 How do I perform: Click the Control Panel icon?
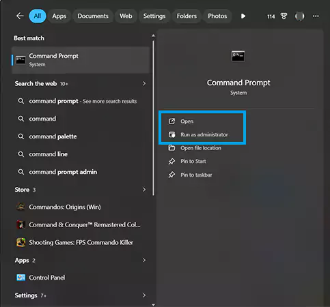[20, 278]
